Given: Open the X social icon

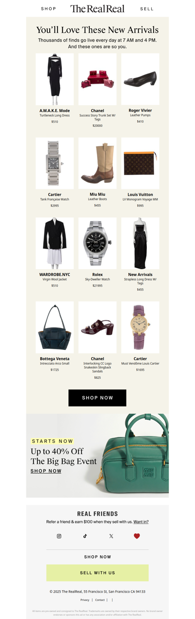Looking at the screenshot, I should pyautogui.click(x=111, y=536).
